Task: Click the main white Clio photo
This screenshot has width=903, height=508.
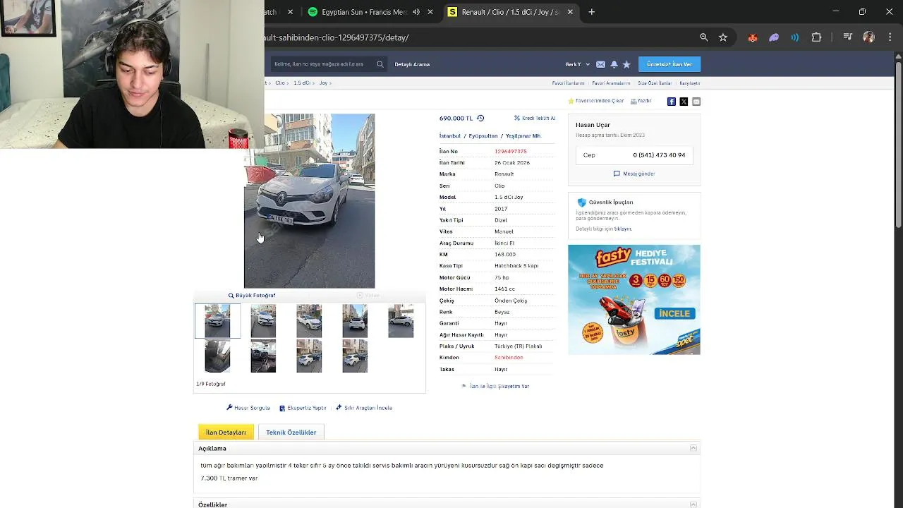Action: point(310,201)
